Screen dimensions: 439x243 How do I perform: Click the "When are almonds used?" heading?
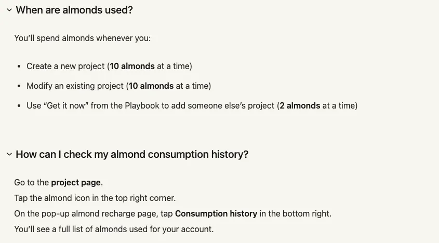74,10
